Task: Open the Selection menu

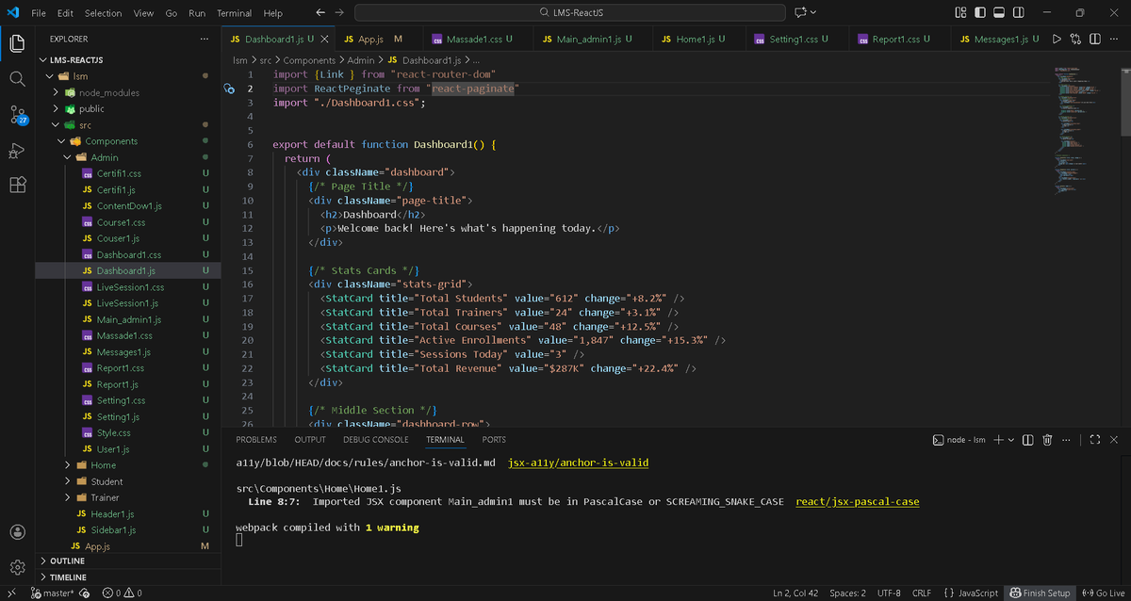Action: coord(103,13)
